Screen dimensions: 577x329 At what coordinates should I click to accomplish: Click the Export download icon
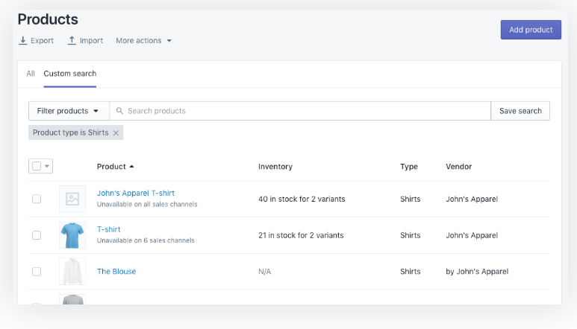[x=22, y=40]
